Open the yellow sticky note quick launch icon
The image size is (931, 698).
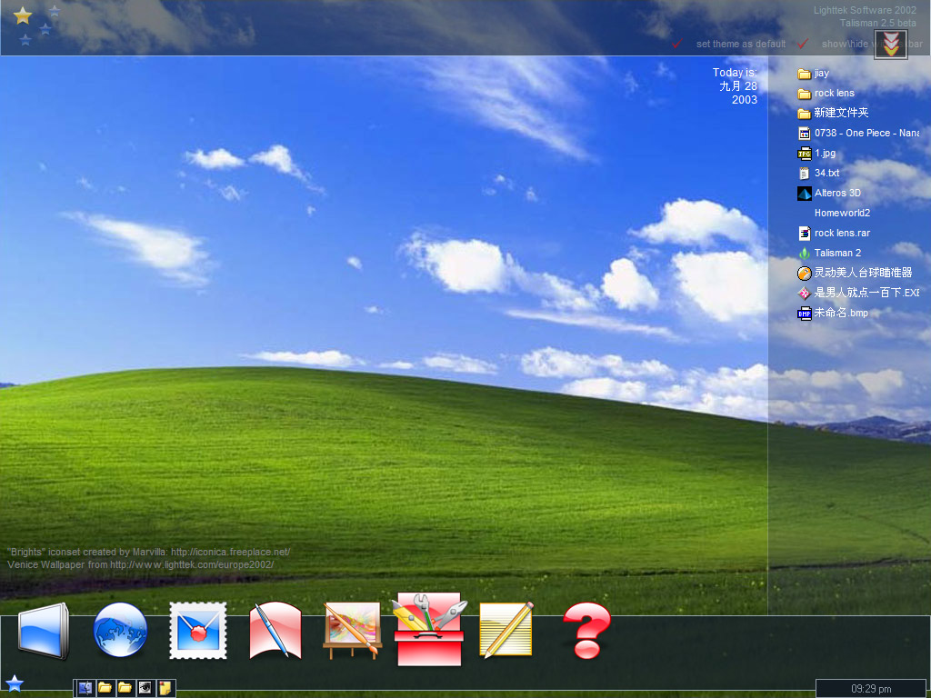(165, 688)
